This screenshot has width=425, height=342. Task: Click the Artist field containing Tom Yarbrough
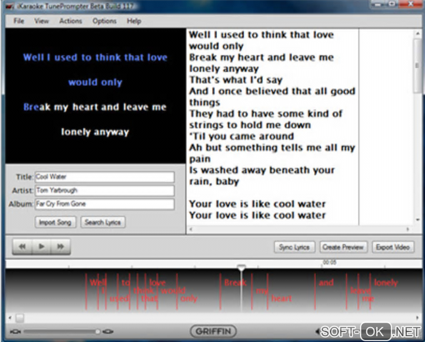105,190
